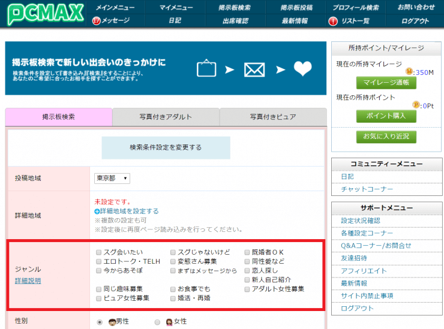Click the blue plus icon for 詳細地域

97,212
